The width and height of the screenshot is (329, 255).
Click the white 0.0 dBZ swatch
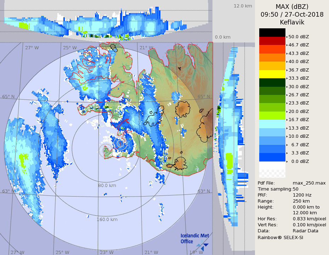point(272,166)
